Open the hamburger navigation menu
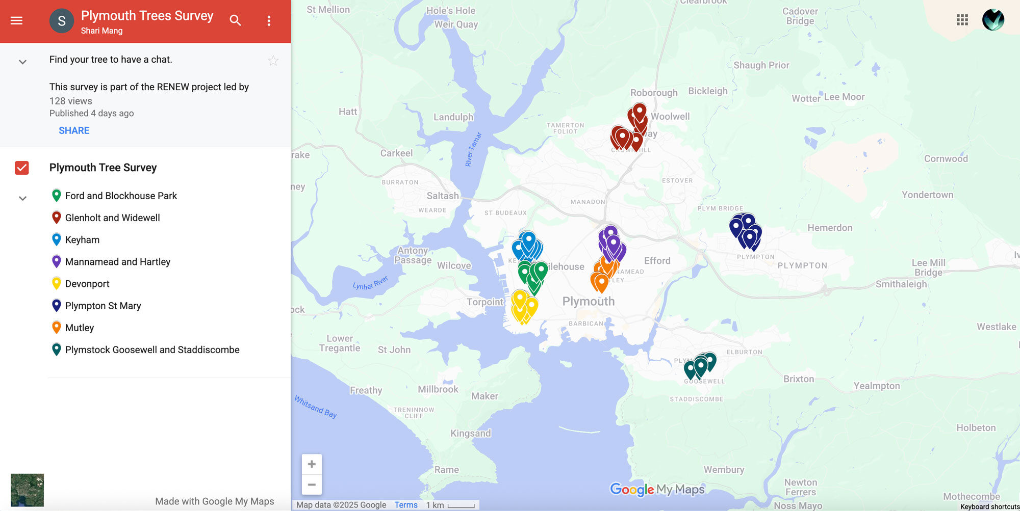Screen dimensions: 1020x511 (17, 20)
